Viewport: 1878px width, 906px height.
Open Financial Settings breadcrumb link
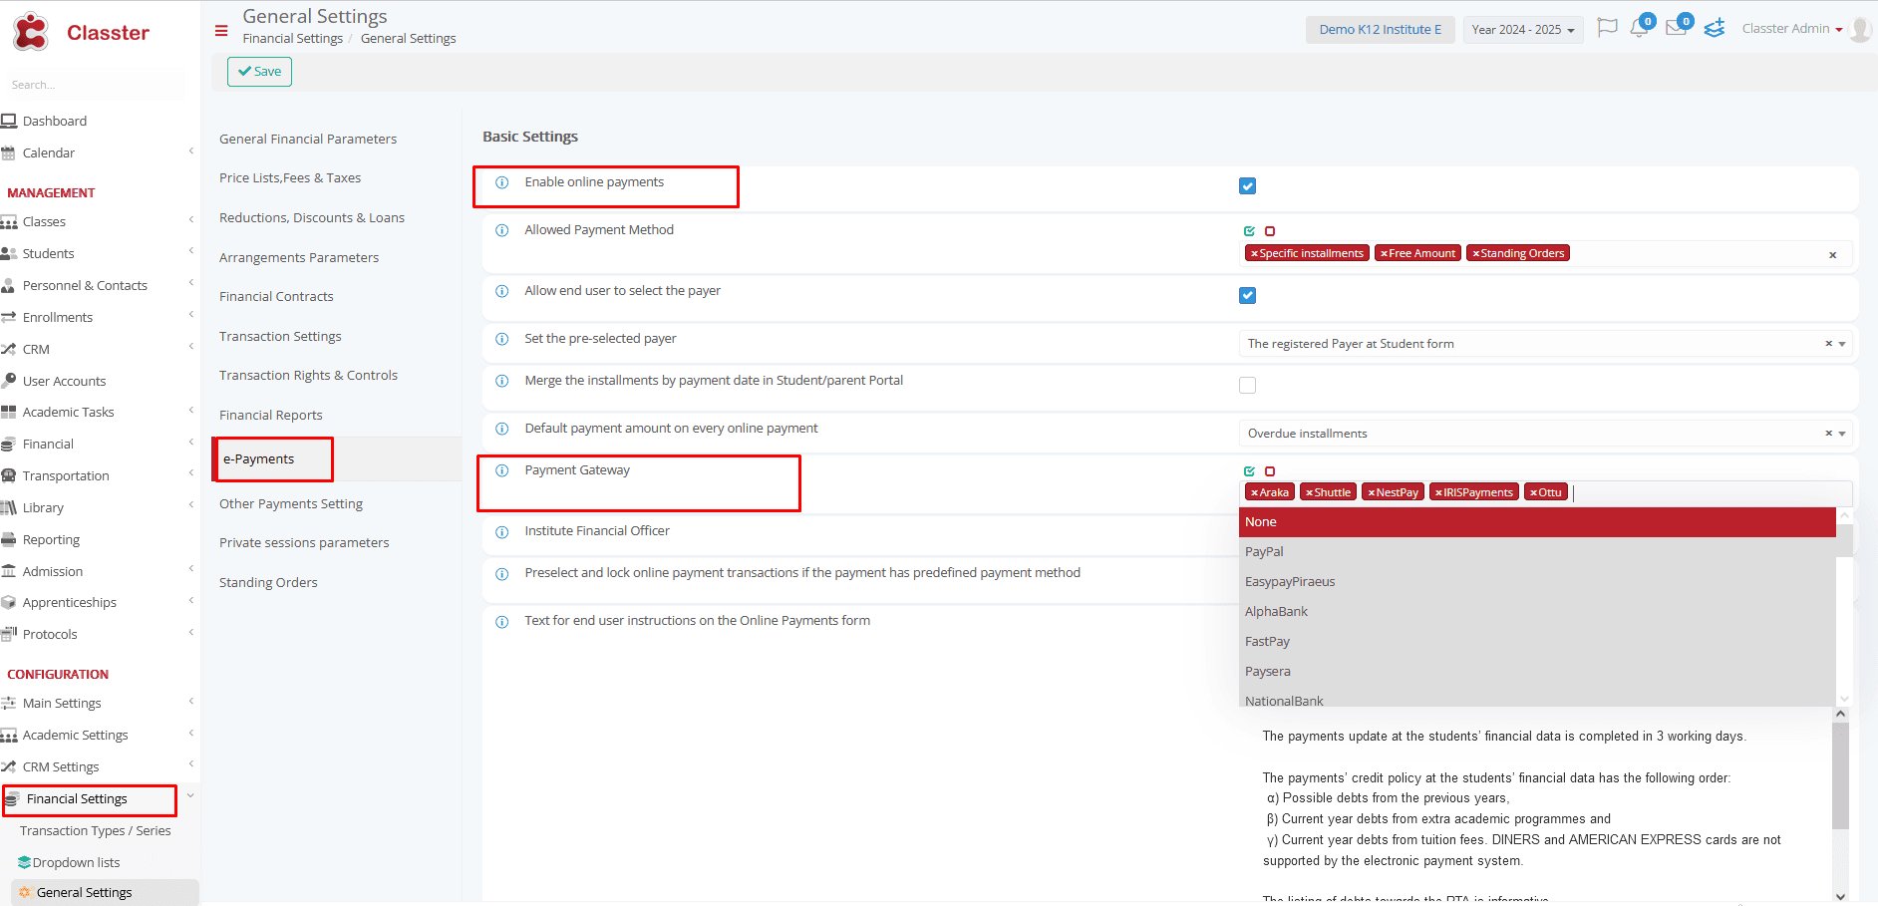293,39
